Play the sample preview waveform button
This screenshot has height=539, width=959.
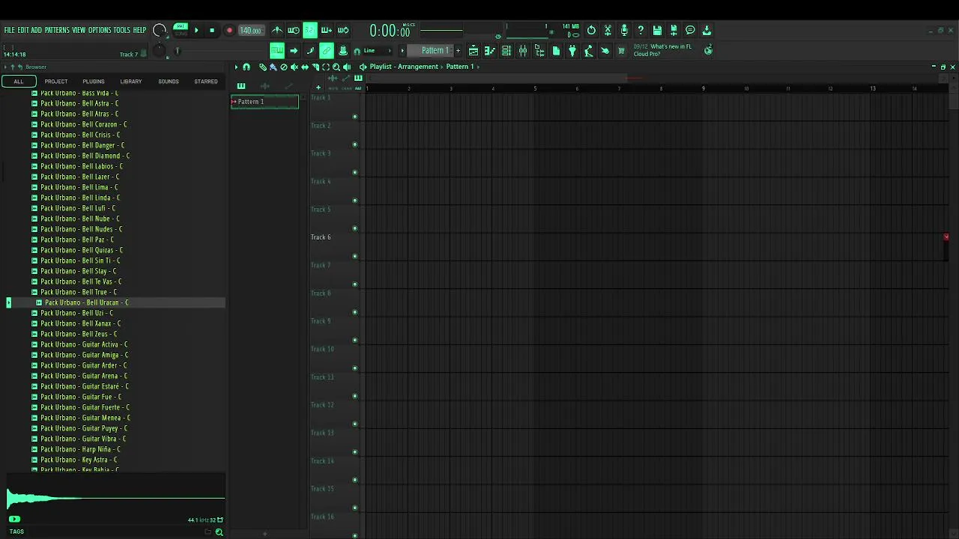(x=14, y=519)
